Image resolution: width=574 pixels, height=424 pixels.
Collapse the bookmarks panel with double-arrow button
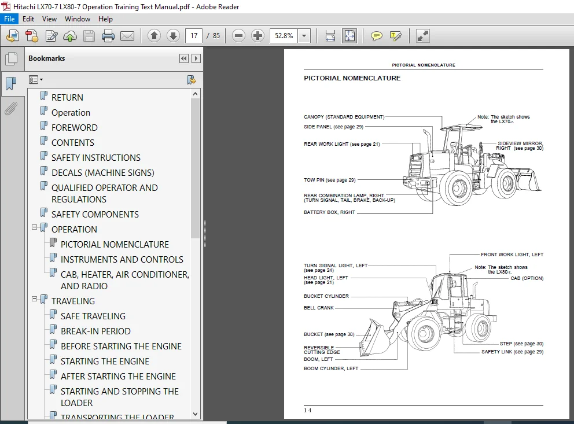tap(184, 58)
